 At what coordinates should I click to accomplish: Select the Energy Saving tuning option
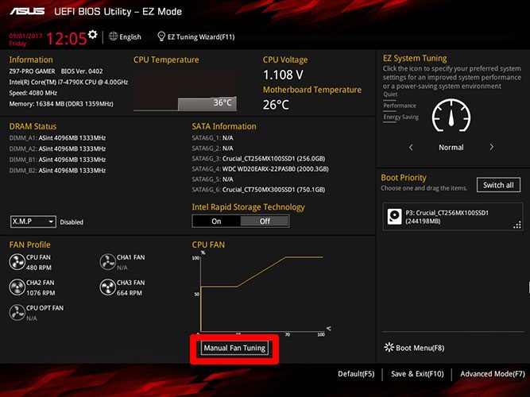(x=401, y=117)
